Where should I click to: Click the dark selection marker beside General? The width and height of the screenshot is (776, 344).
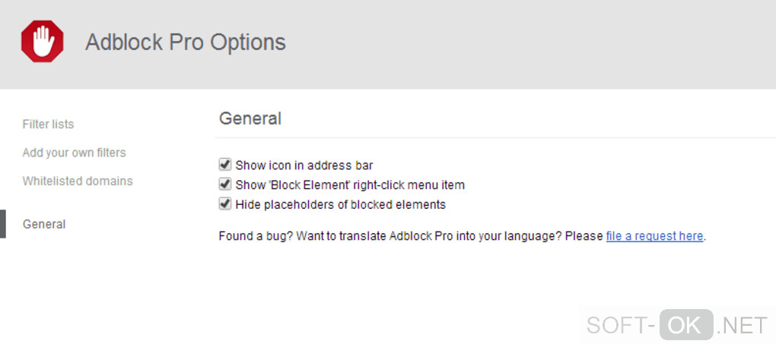(2, 224)
